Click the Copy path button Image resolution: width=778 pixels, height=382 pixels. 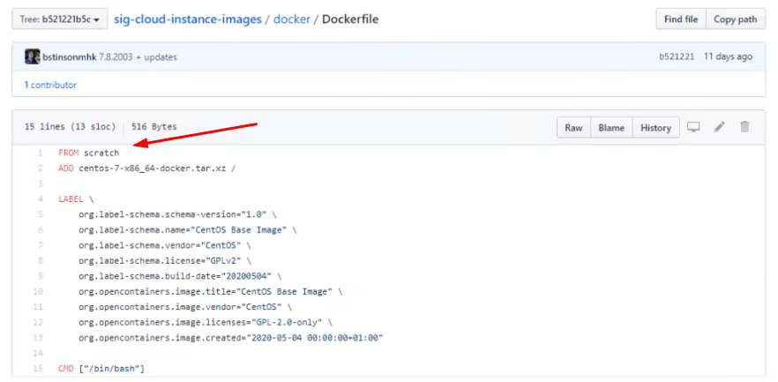pyautogui.click(x=735, y=19)
